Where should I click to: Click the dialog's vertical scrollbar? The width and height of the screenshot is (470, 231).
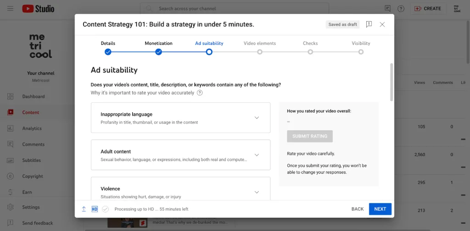coord(391,82)
